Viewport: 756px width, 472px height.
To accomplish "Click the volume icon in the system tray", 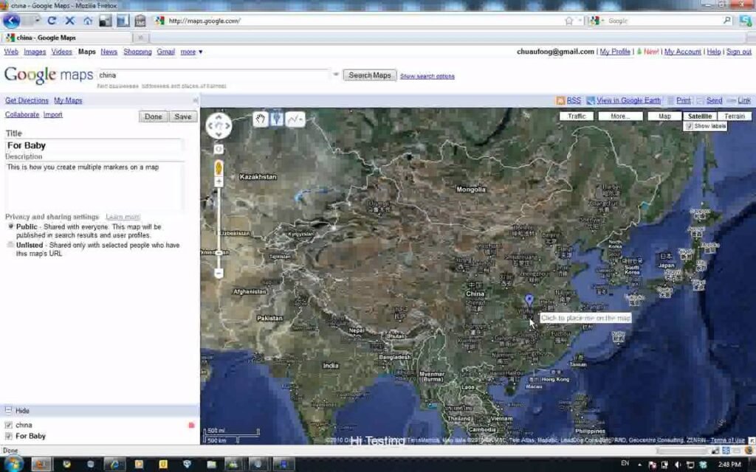I will (x=678, y=465).
